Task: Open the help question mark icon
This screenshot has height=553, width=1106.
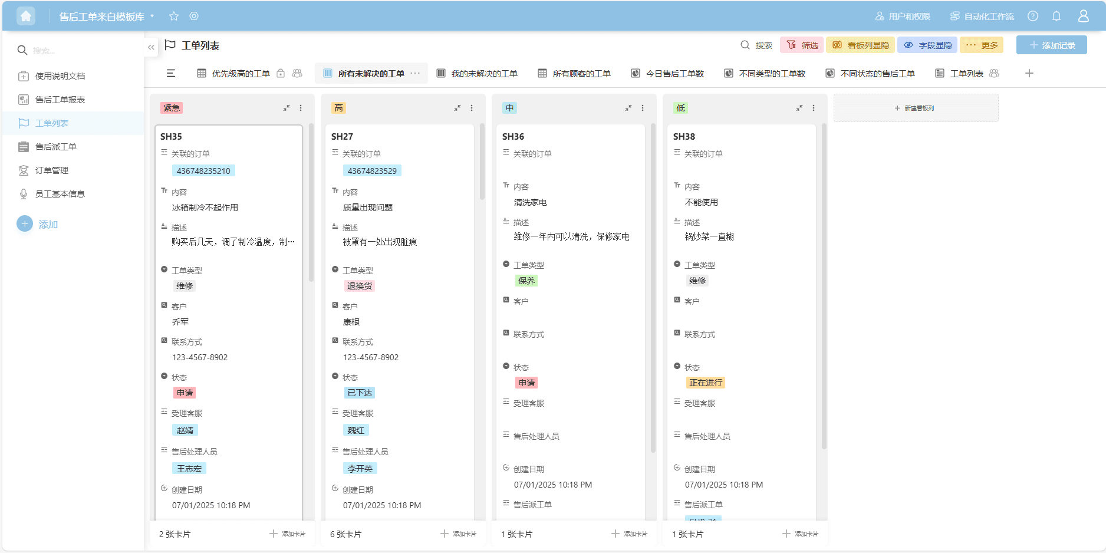Action: [x=1033, y=16]
